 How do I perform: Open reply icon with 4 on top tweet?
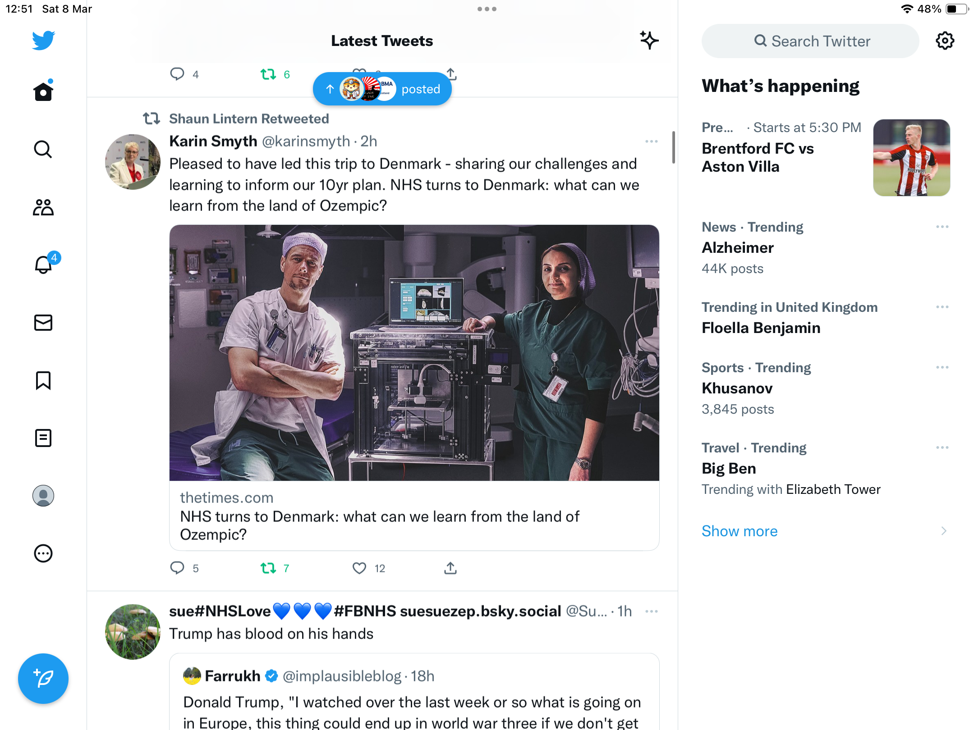177,74
